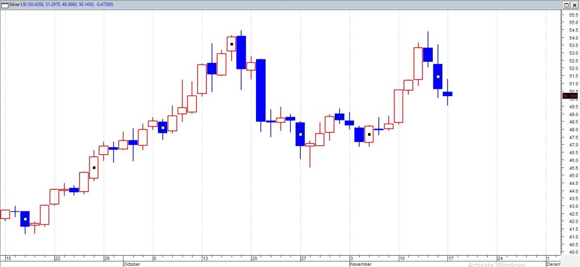The image size is (580, 267).
Task: Select the tall blue candle after October 20
Action: click(261, 90)
